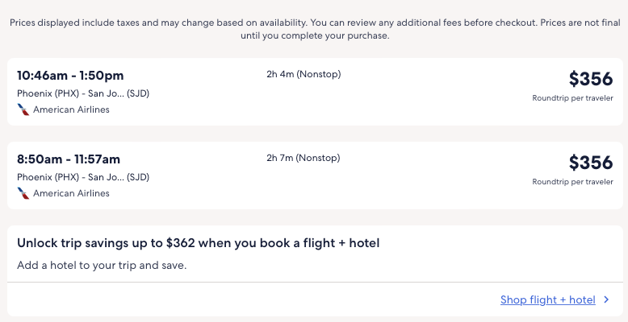Click the chevron beside Shop flight + hotel
This screenshot has height=322, width=628.
tap(606, 300)
